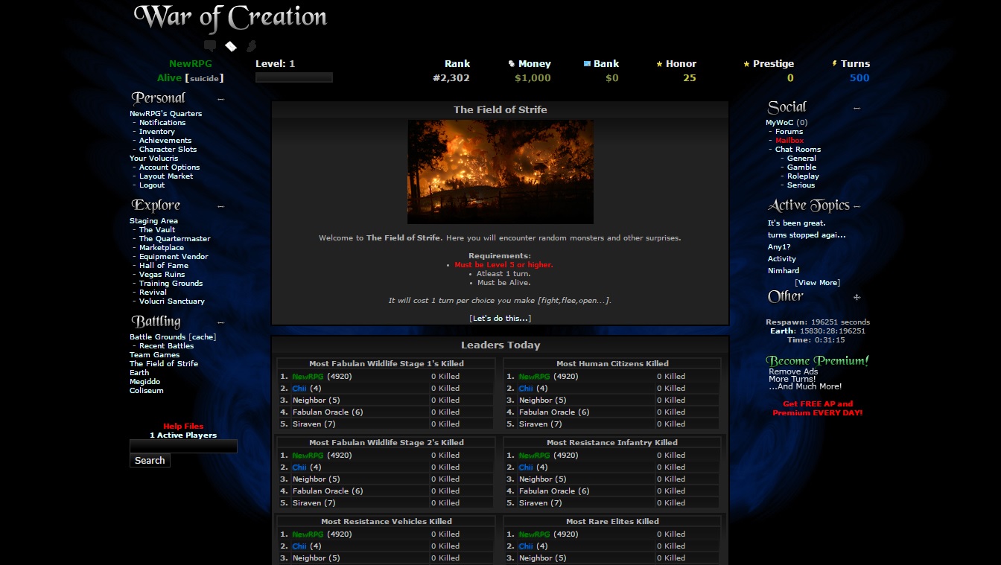Viewport: 1001px width, 565px height.
Task: Go to Vegas Ruins
Action: coord(162,275)
